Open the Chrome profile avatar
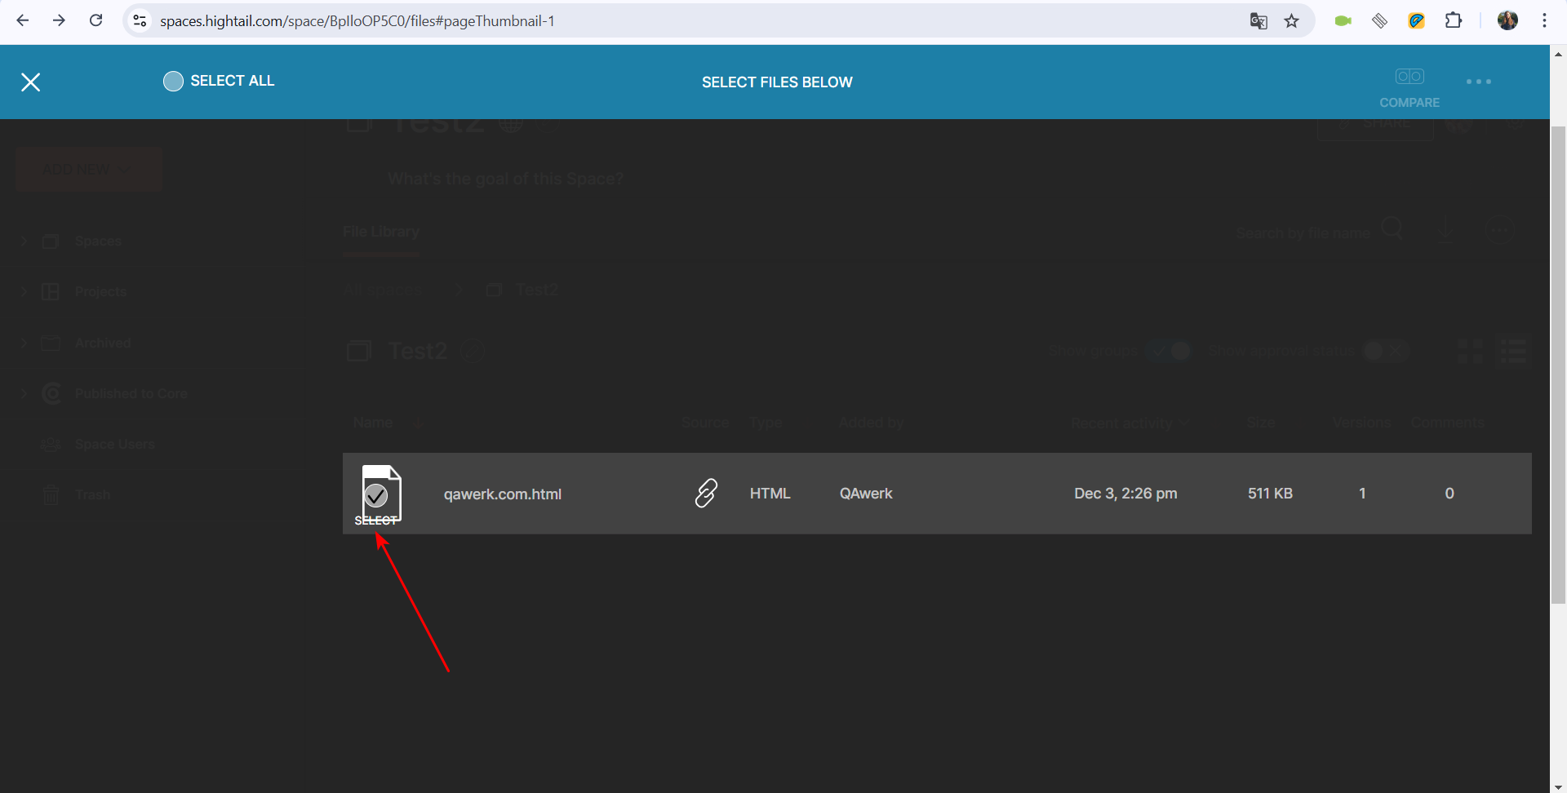Image resolution: width=1567 pixels, height=793 pixels. pos(1507,20)
